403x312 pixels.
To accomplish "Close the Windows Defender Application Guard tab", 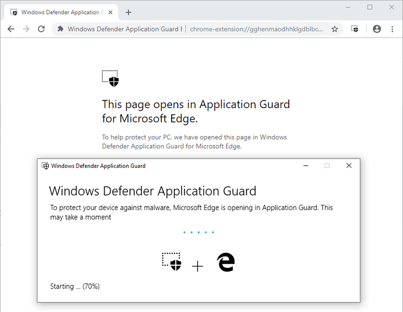I will [x=110, y=12].
